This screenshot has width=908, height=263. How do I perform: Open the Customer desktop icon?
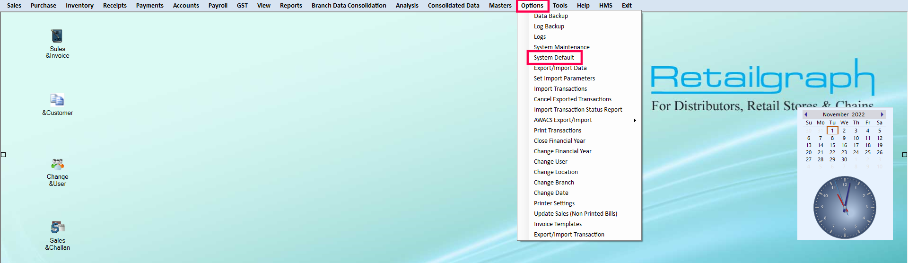(x=57, y=105)
